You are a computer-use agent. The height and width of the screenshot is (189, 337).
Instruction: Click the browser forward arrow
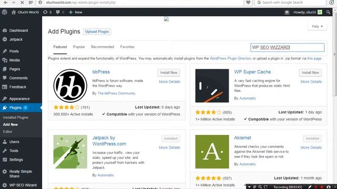(14, 2)
